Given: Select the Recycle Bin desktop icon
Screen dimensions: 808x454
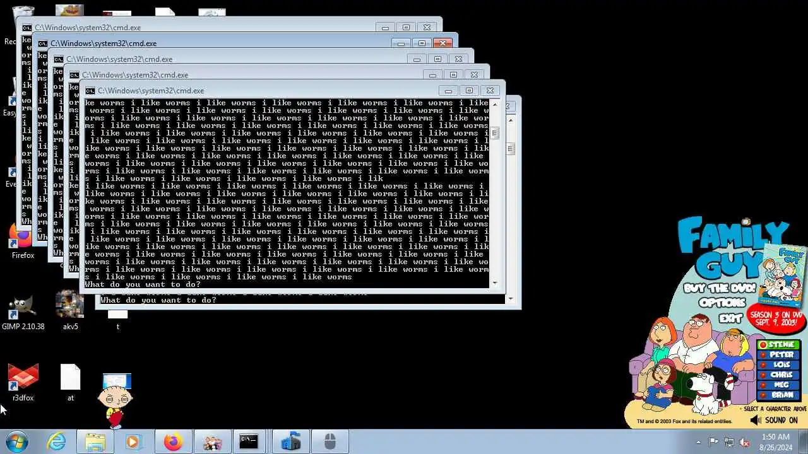Looking at the screenshot, I should point(14,25).
